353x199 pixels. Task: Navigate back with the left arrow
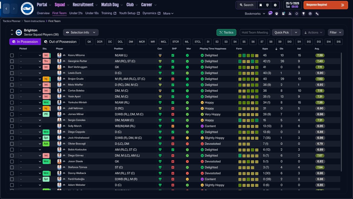[x=6, y=9]
